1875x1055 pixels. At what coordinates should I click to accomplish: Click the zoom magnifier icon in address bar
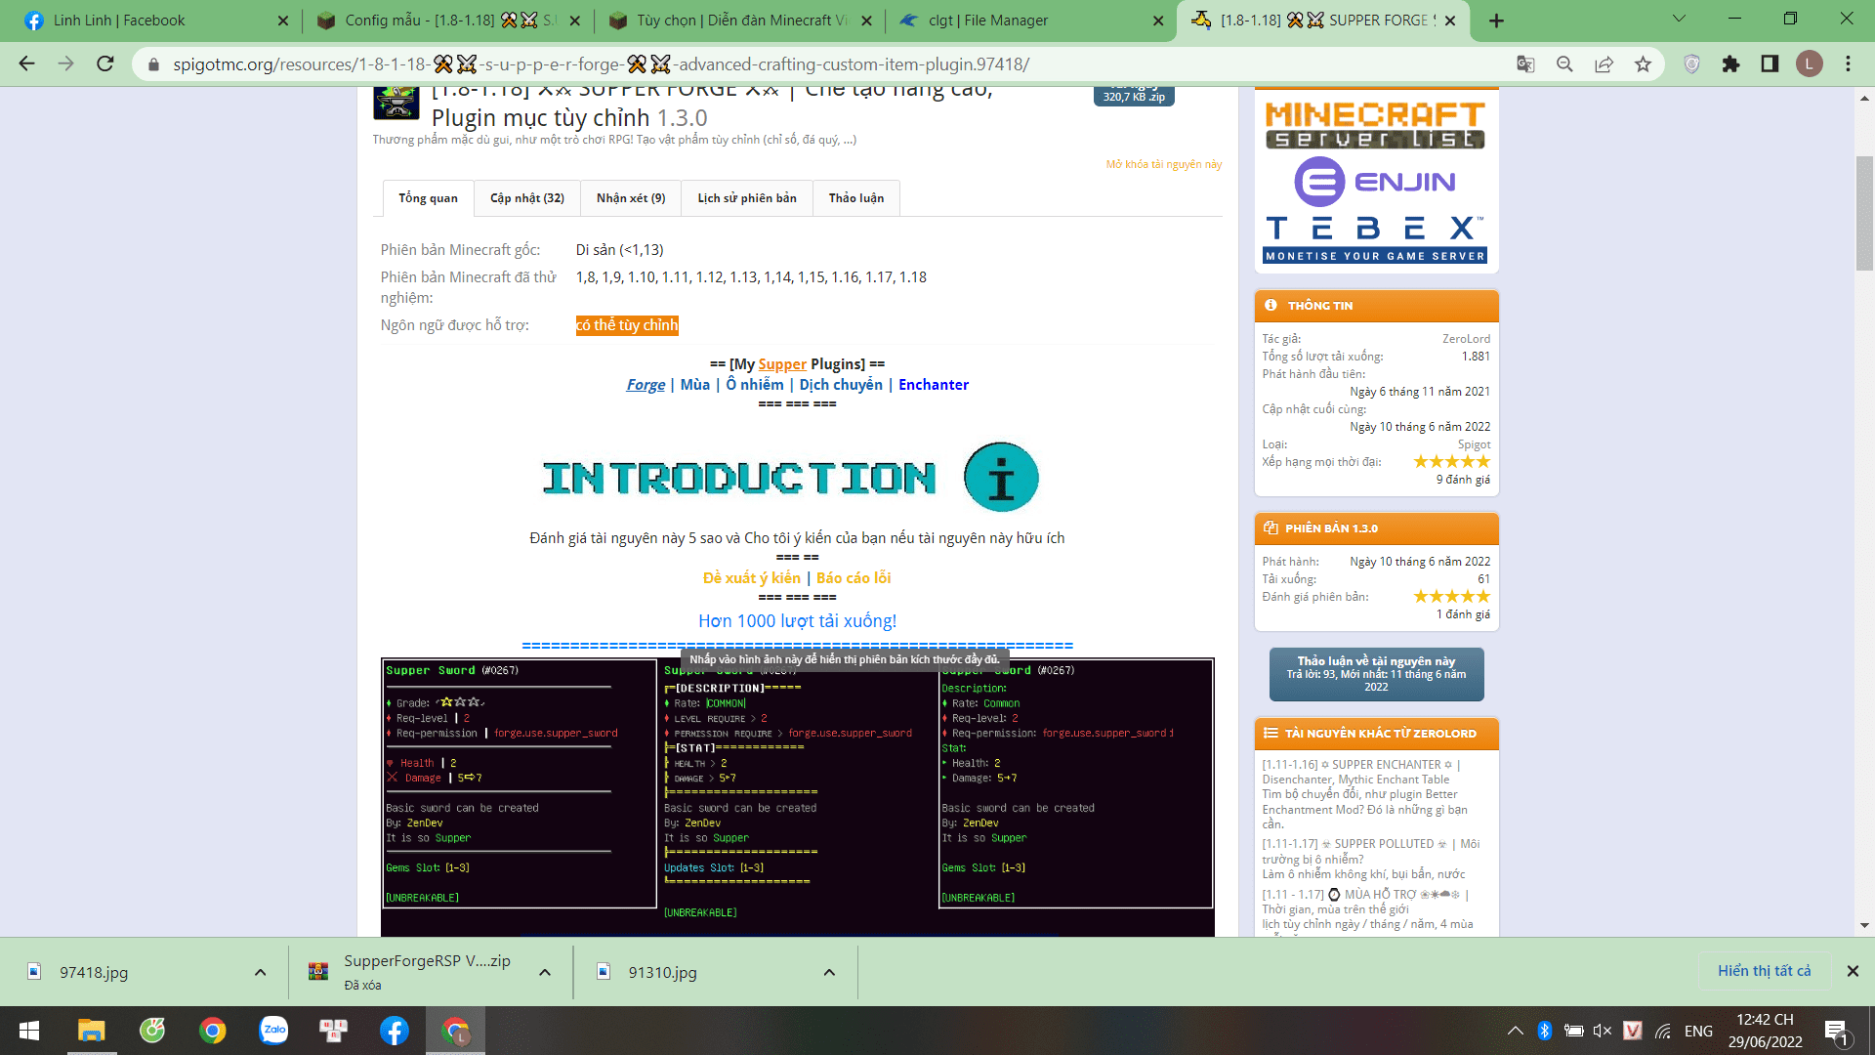pyautogui.click(x=1564, y=64)
